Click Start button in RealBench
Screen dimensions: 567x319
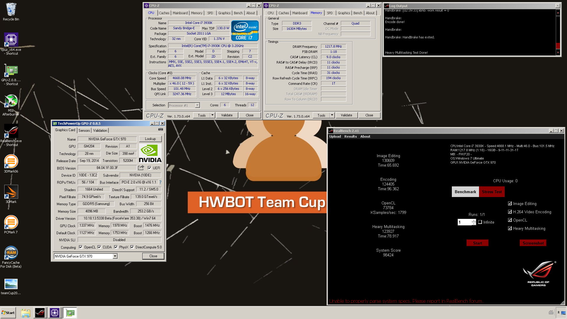click(x=477, y=243)
